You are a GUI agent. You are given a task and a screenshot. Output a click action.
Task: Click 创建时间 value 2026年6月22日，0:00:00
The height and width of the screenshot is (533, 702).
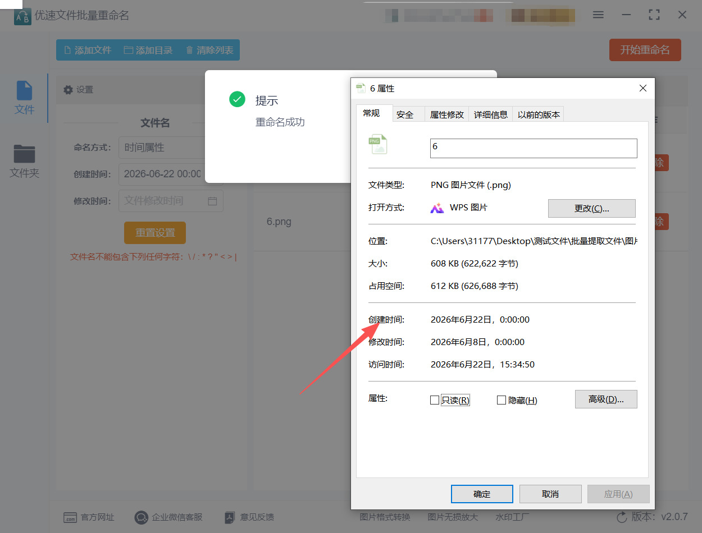pos(480,320)
